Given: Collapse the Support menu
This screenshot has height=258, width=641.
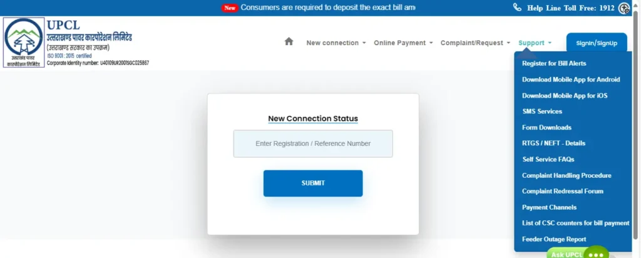Looking at the screenshot, I should pyautogui.click(x=535, y=43).
